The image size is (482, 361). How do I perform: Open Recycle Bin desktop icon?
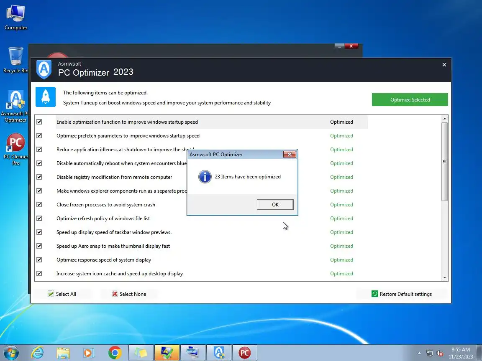point(15,60)
